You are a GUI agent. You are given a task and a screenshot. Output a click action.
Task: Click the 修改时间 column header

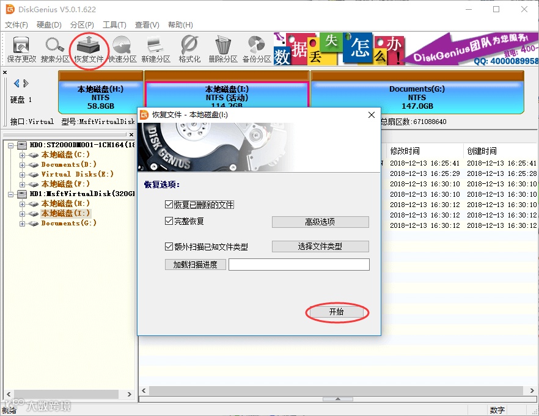click(425, 151)
